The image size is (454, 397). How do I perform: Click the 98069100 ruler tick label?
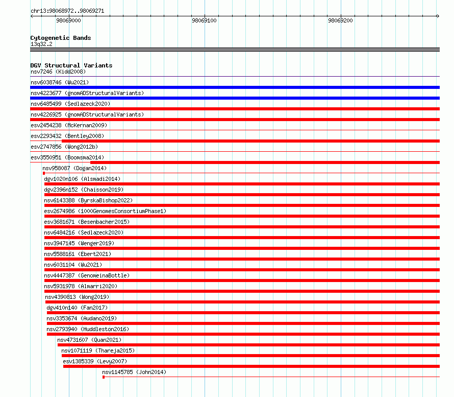coord(204,20)
